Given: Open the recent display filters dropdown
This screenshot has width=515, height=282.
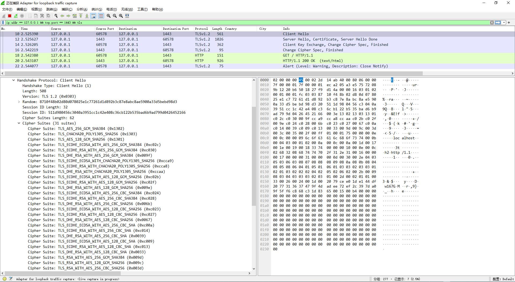Looking at the screenshot, I should point(504,23).
